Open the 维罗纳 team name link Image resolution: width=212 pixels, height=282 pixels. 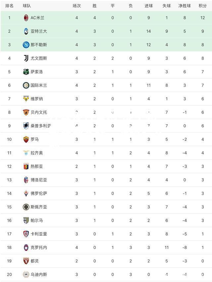(x=37, y=99)
